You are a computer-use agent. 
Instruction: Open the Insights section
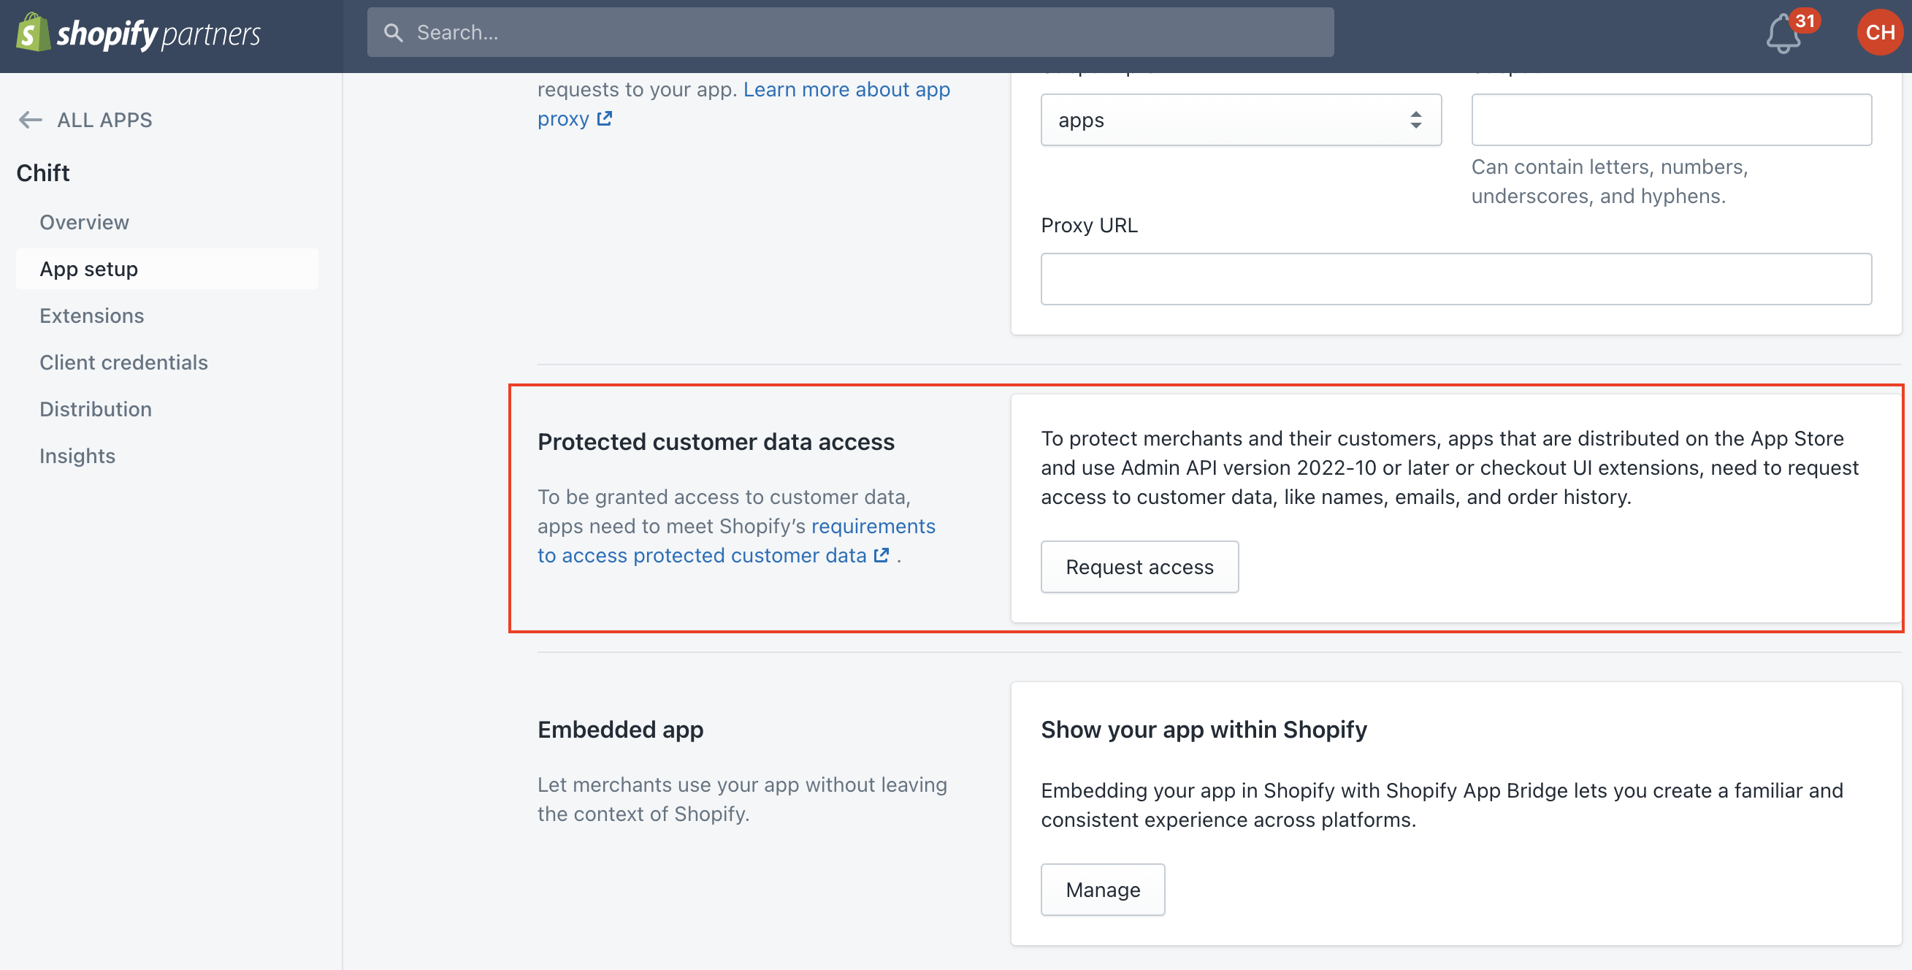pyautogui.click(x=77, y=456)
